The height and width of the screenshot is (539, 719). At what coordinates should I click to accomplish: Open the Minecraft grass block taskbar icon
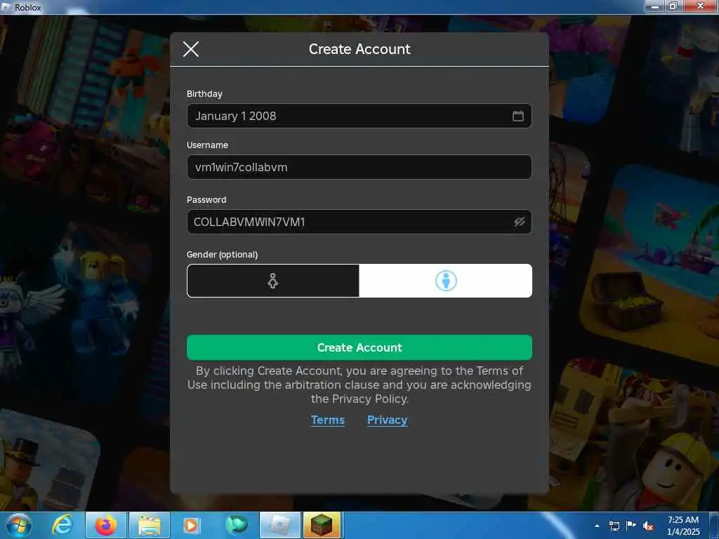(x=322, y=525)
